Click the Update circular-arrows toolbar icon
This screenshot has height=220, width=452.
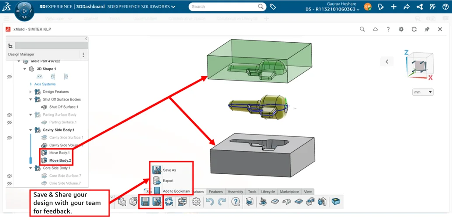point(169,202)
